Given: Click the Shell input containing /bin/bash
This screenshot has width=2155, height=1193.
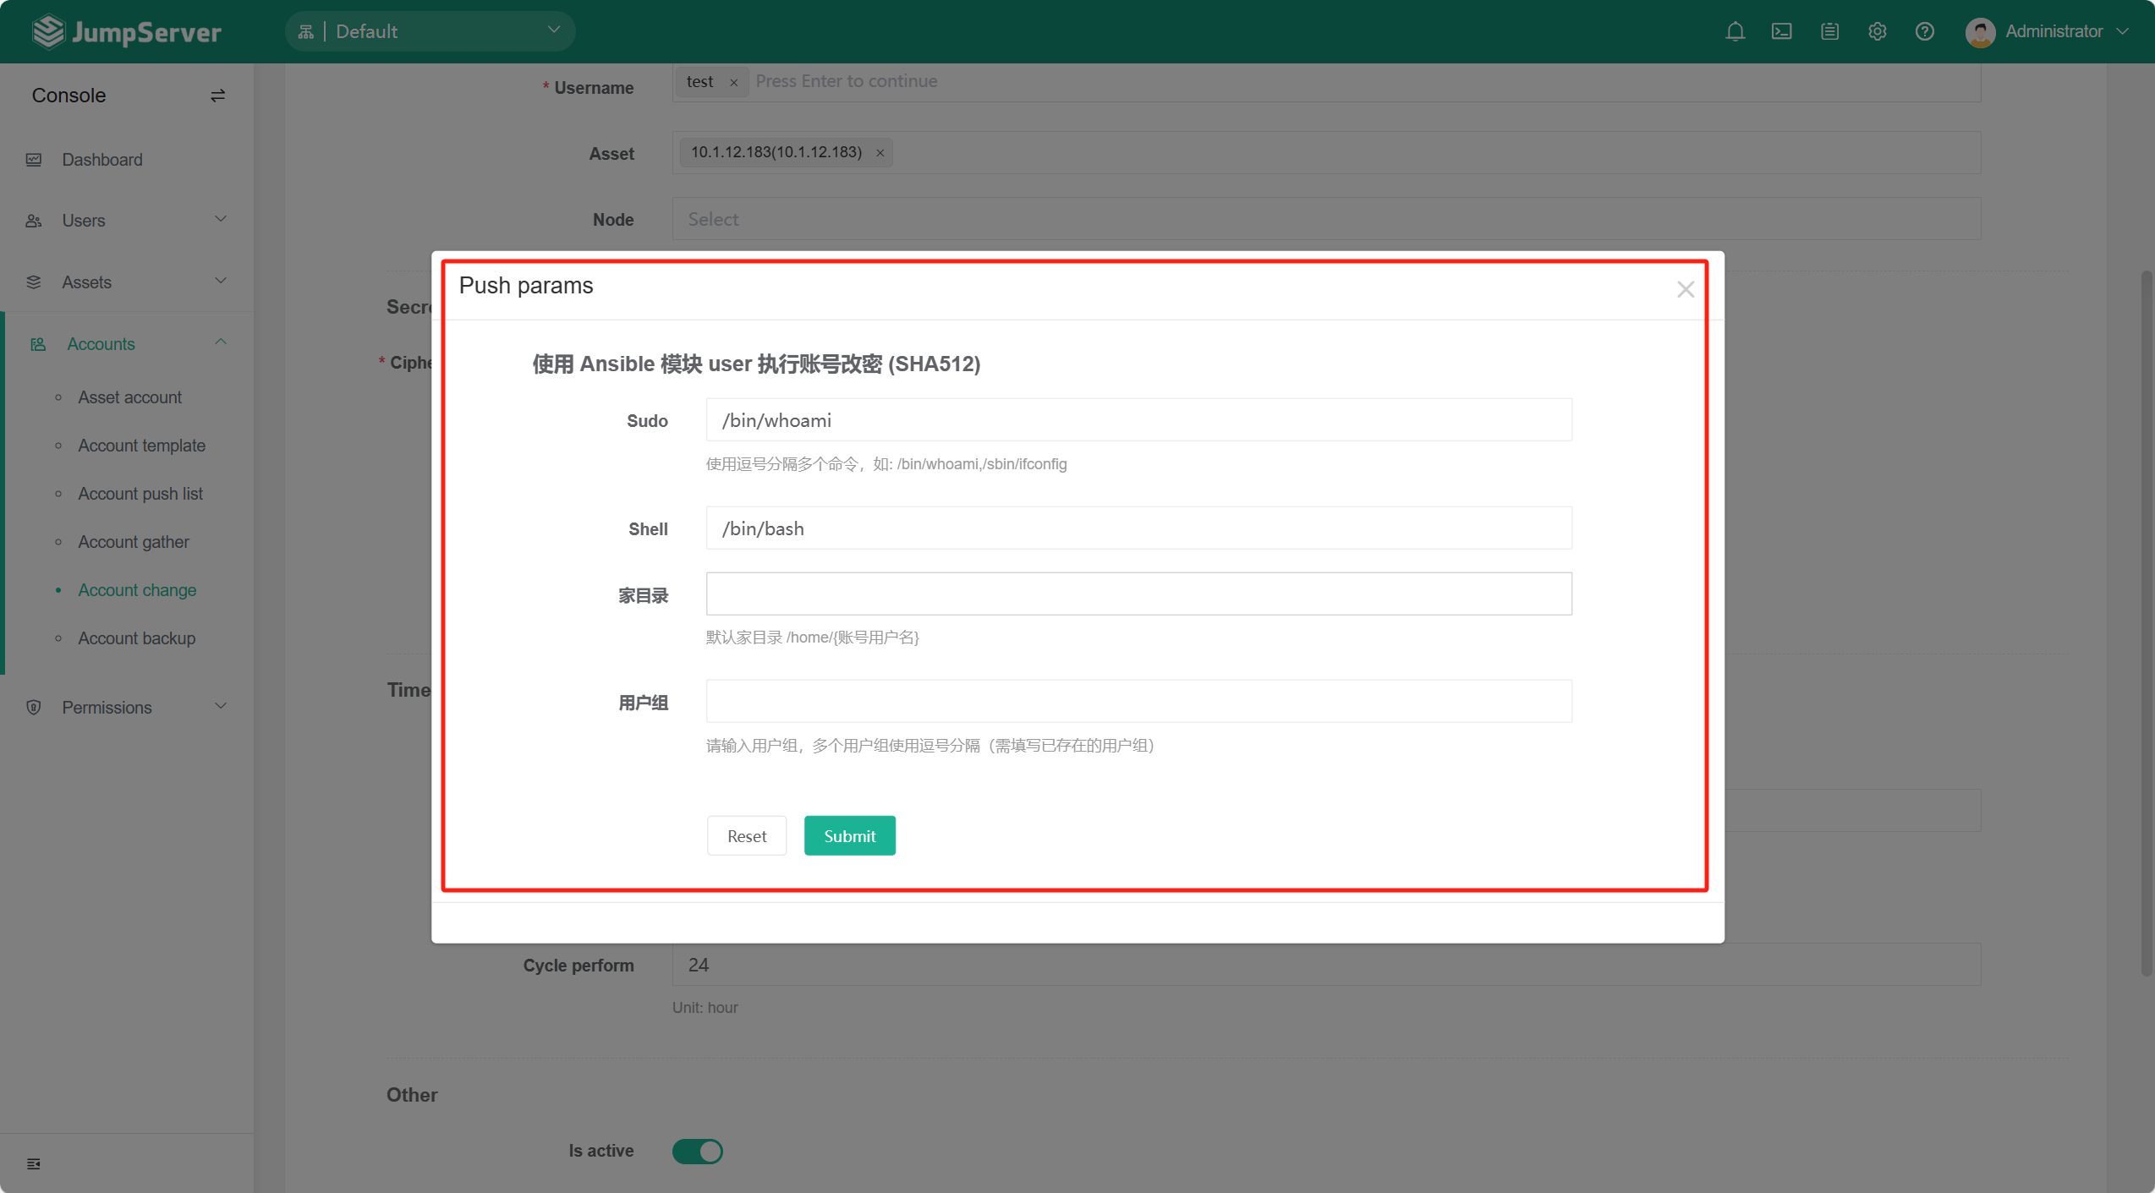Looking at the screenshot, I should (1138, 528).
